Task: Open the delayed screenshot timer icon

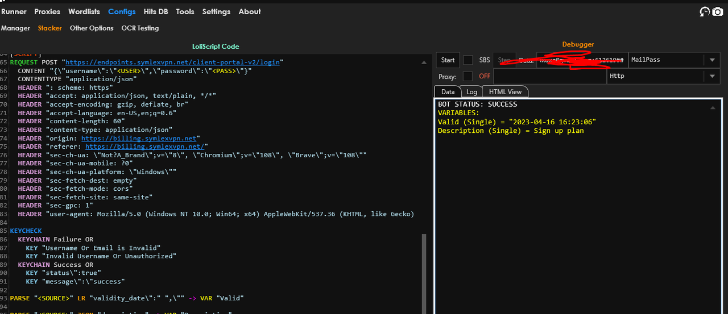Action: click(704, 11)
